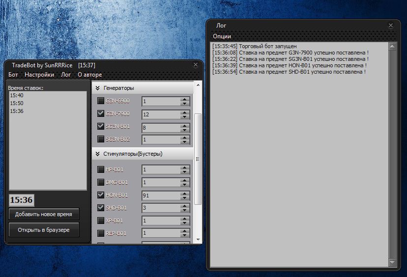Viewport: 407px width, 277px height.
Task: Uncheck the G3N-7900 generator
Action: (101, 114)
